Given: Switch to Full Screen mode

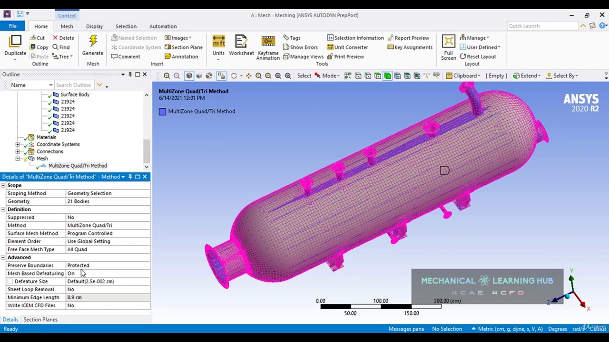Looking at the screenshot, I should click(448, 47).
